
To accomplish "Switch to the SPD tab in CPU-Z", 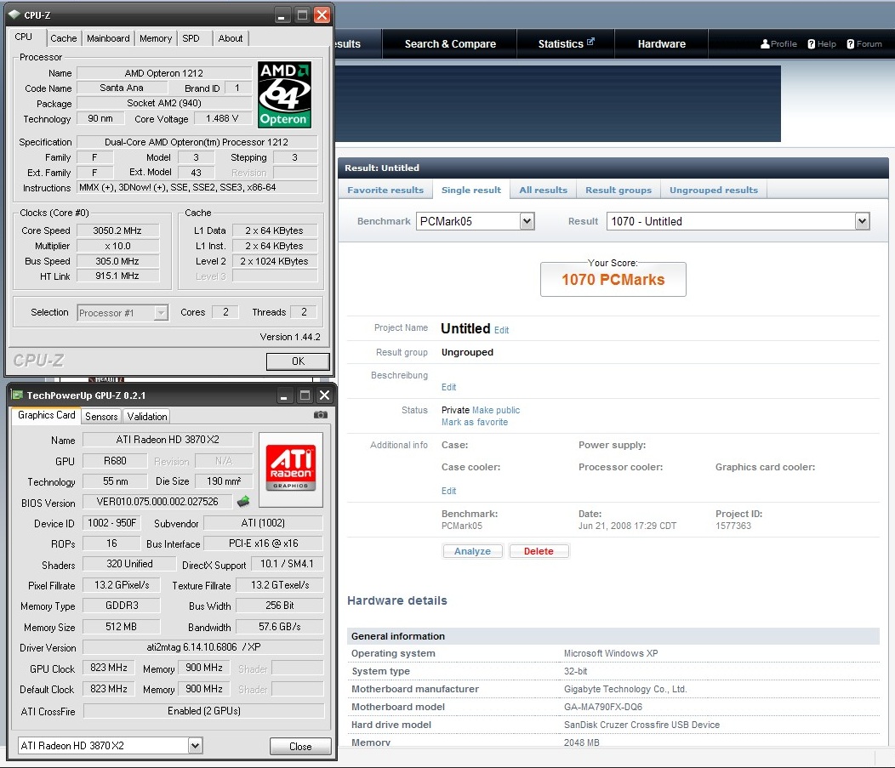I will tap(191, 38).
